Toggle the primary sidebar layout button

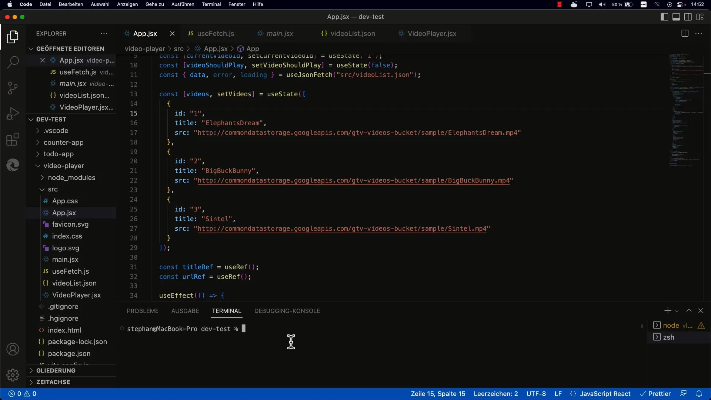coord(664,17)
